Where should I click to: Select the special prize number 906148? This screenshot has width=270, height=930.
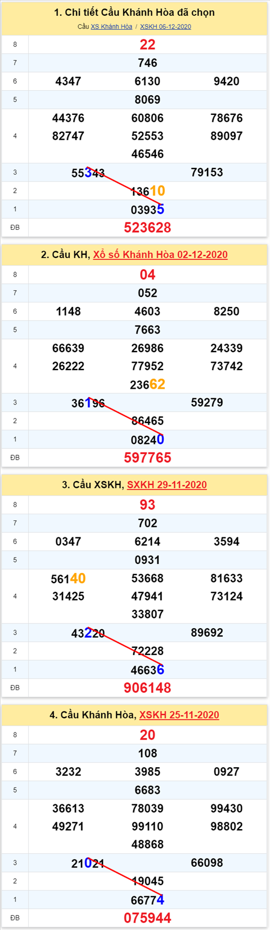pos(147,688)
